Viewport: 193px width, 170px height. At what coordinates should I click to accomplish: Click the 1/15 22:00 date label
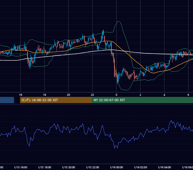pos(93,167)
